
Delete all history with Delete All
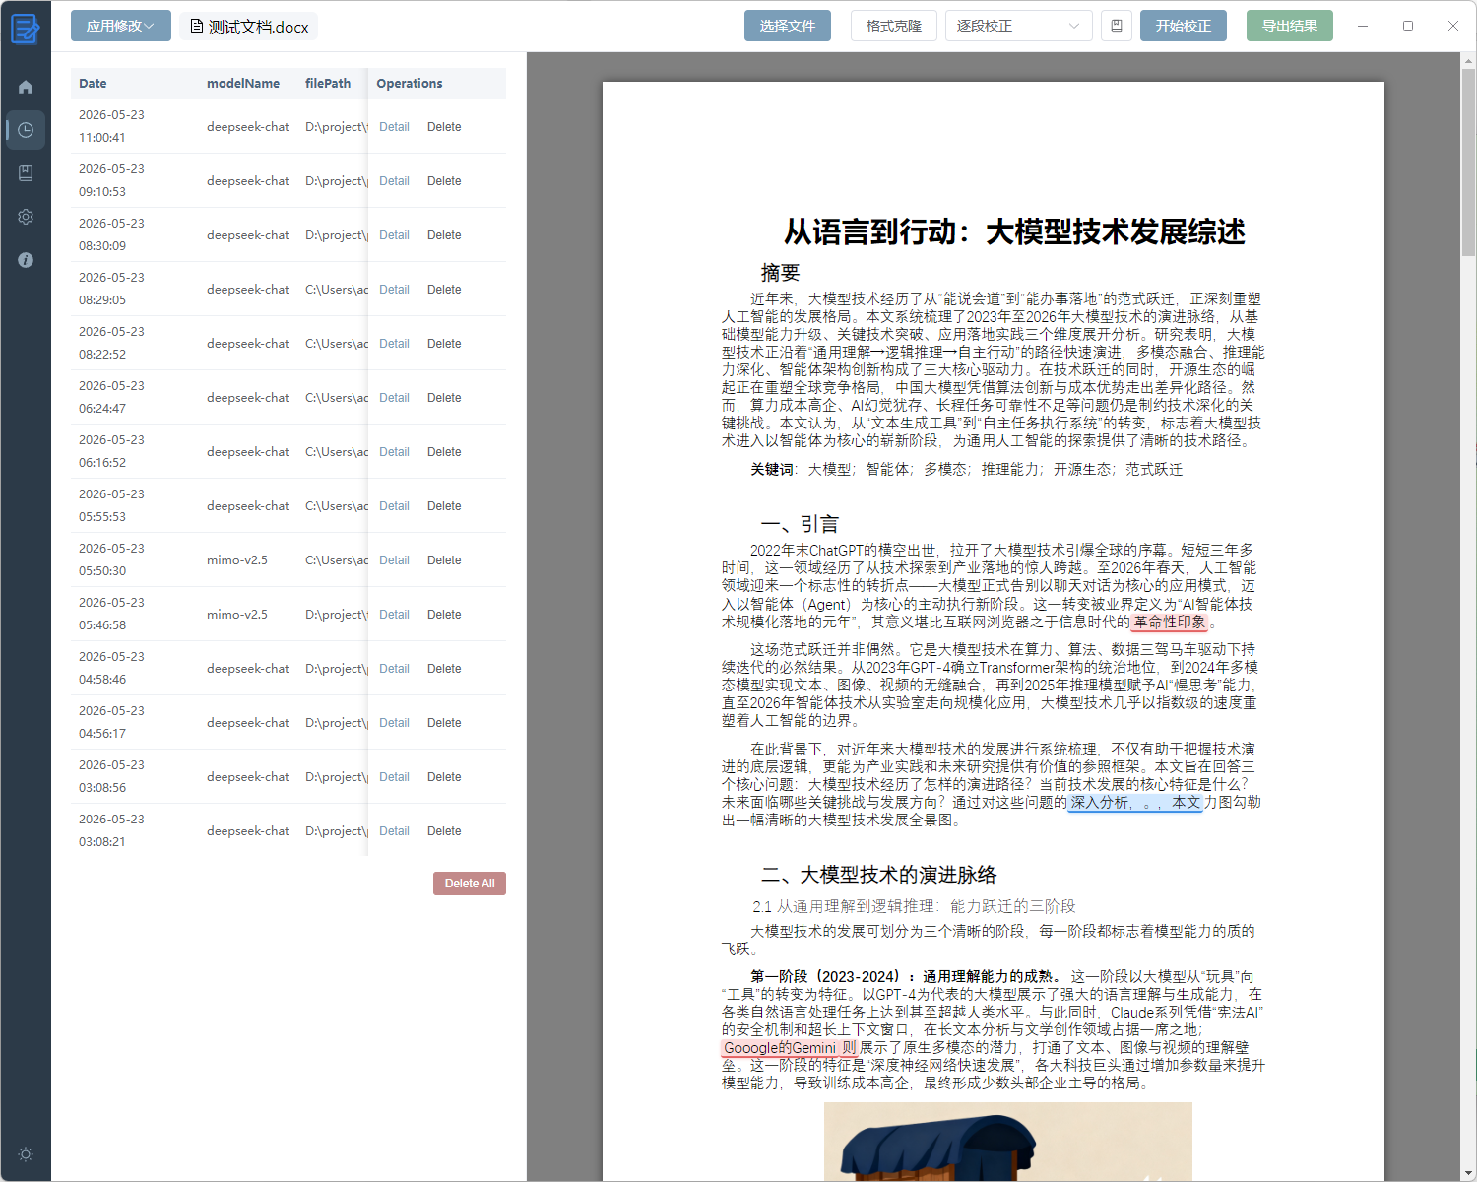coord(470,884)
